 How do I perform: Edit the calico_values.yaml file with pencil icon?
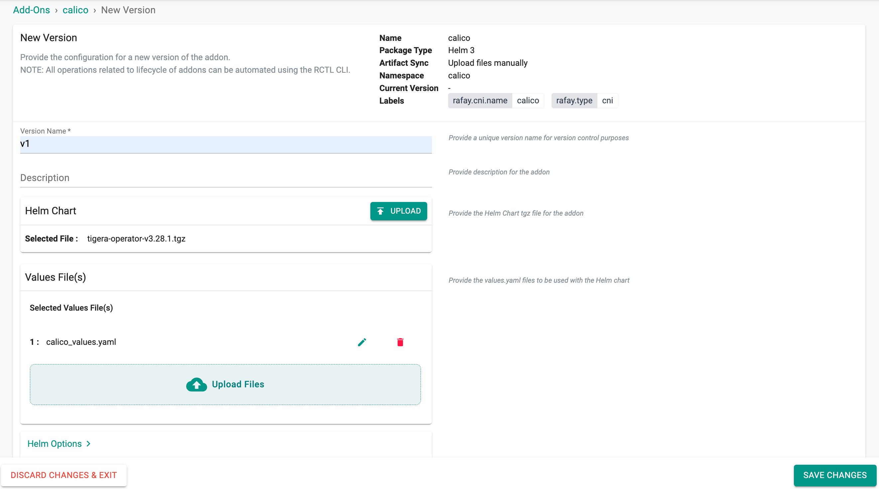(x=362, y=342)
